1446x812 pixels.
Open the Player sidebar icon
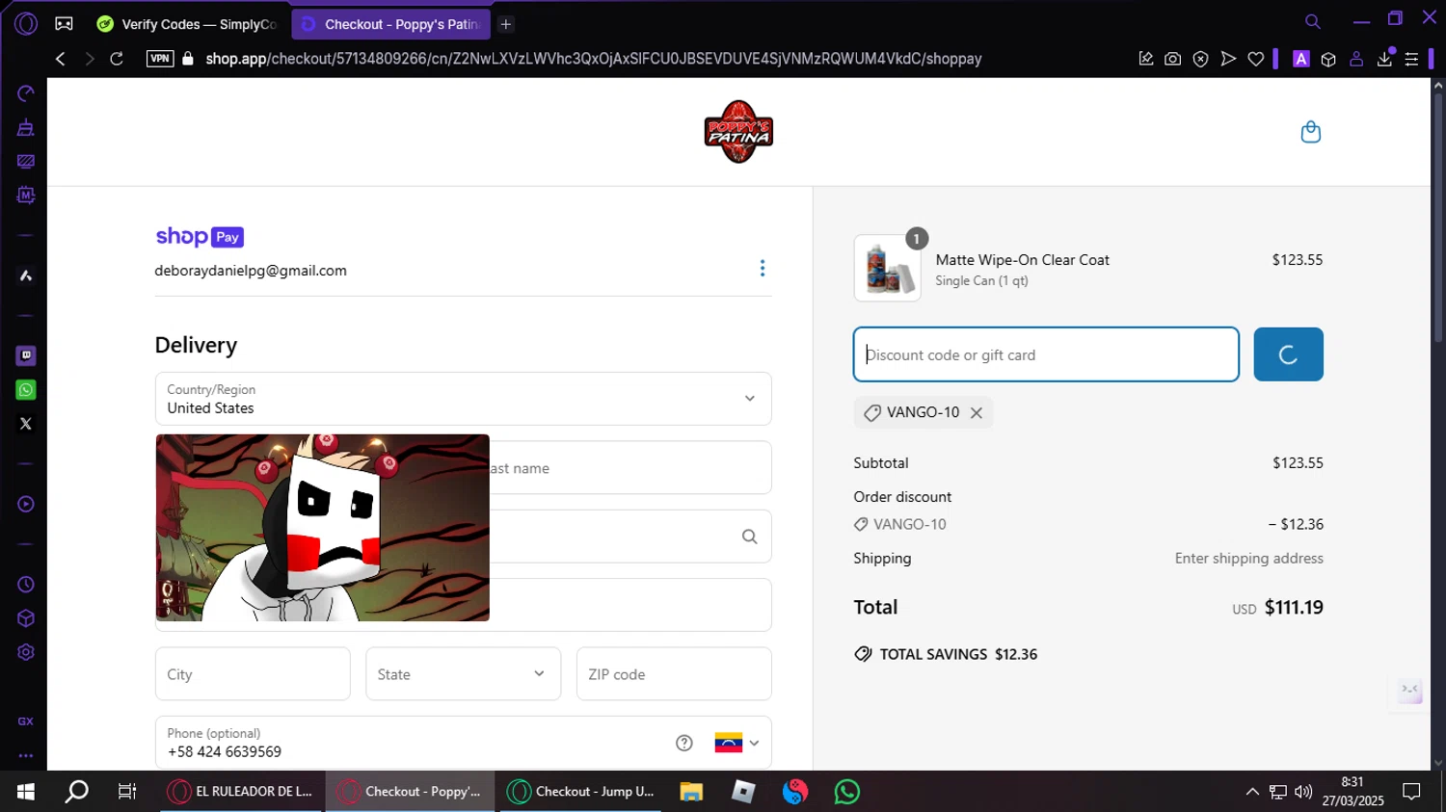tap(26, 504)
